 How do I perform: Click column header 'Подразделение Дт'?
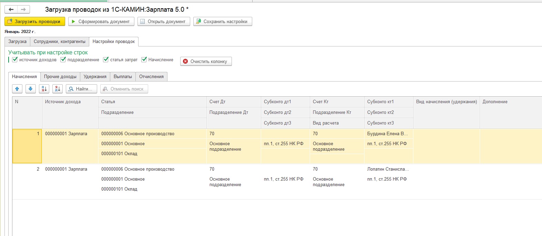(x=234, y=118)
